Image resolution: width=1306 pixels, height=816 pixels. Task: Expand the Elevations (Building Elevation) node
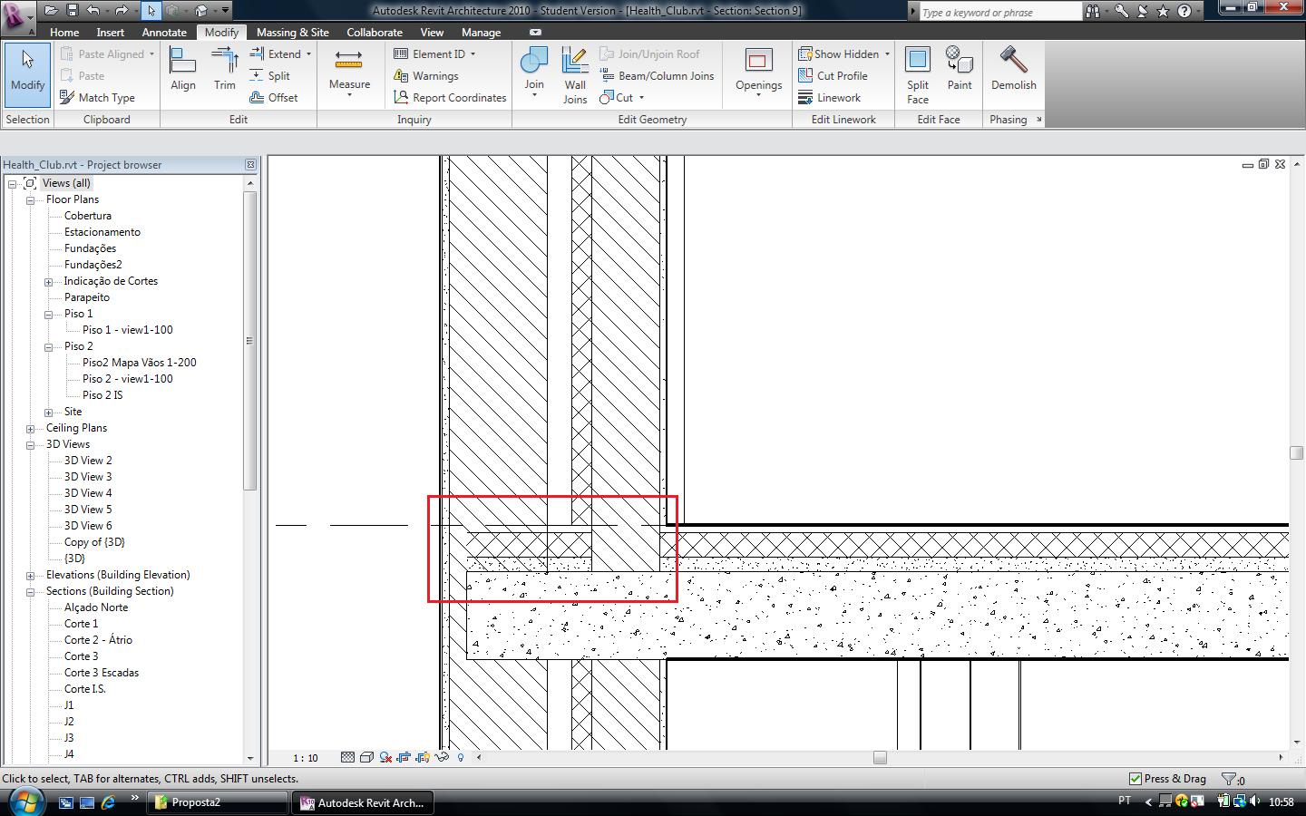(x=30, y=575)
